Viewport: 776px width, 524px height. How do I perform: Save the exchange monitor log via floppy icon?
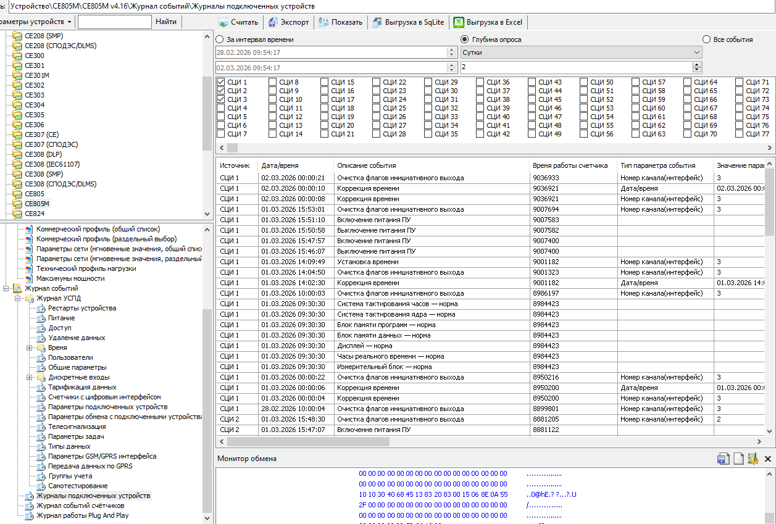click(x=722, y=459)
